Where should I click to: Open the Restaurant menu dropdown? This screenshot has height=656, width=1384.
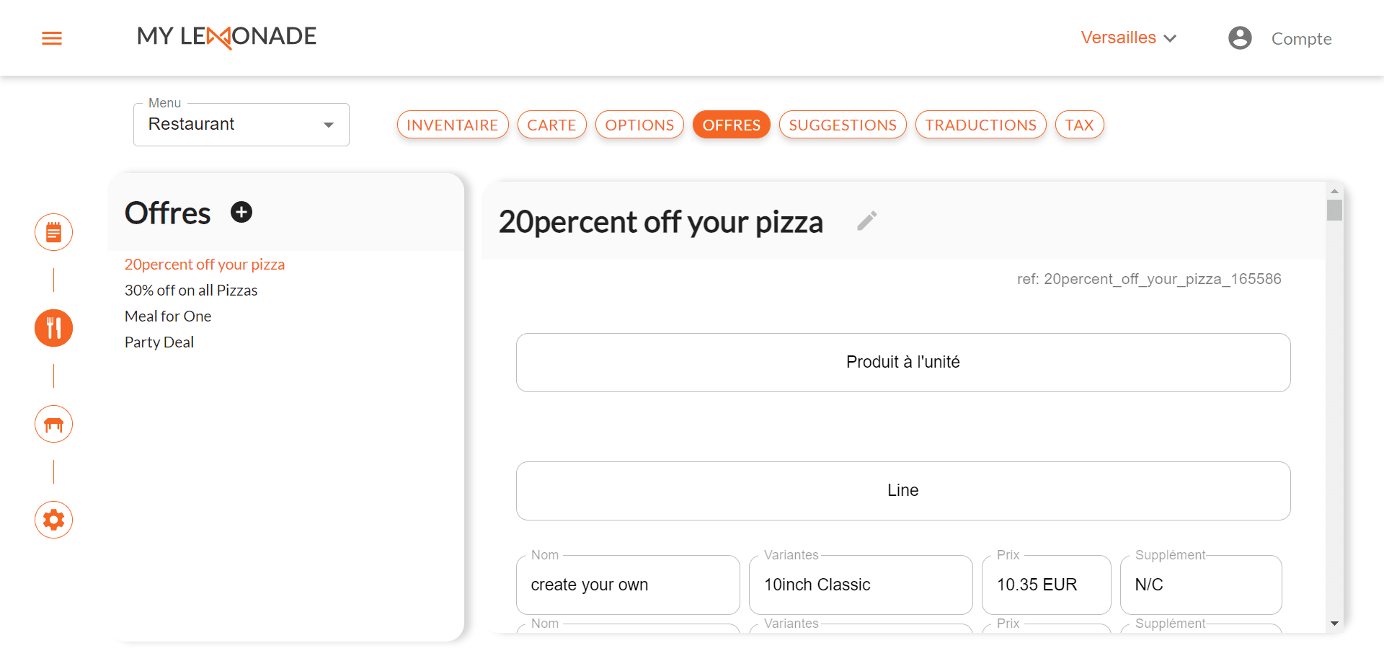coord(241,125)
